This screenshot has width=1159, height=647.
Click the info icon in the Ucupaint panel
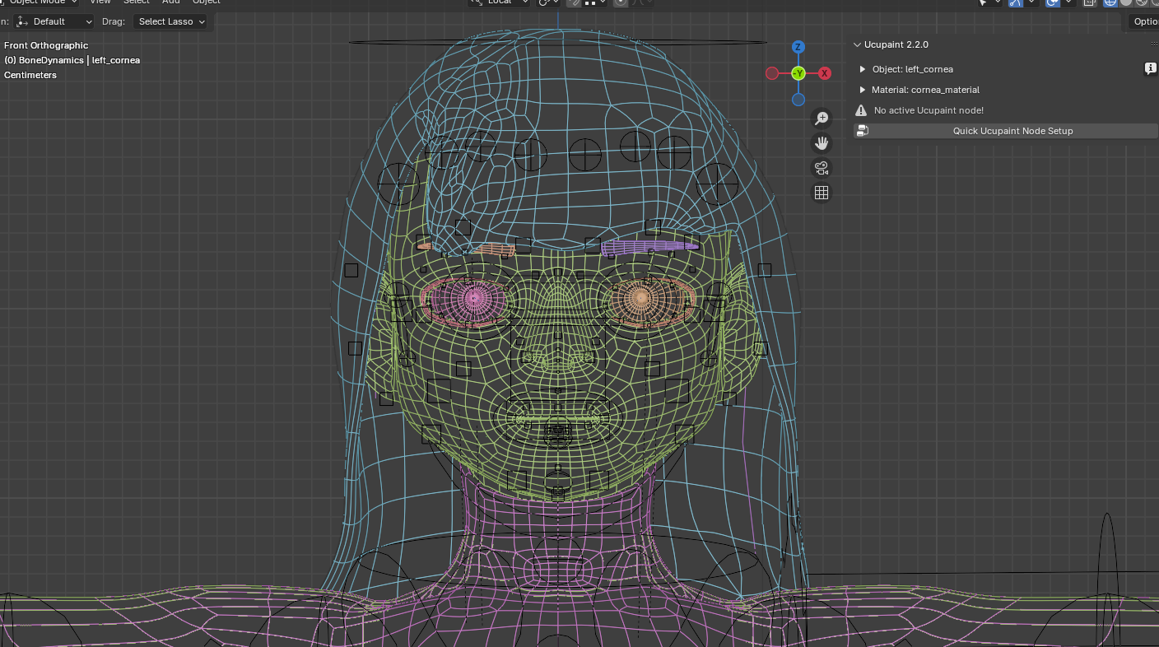click(1150, 68)
